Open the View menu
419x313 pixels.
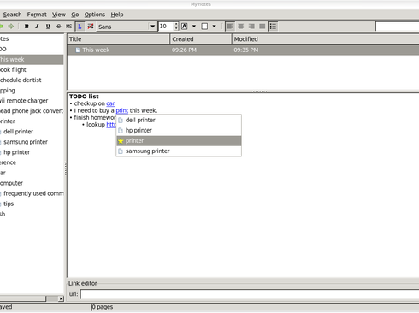pos(59,15)
